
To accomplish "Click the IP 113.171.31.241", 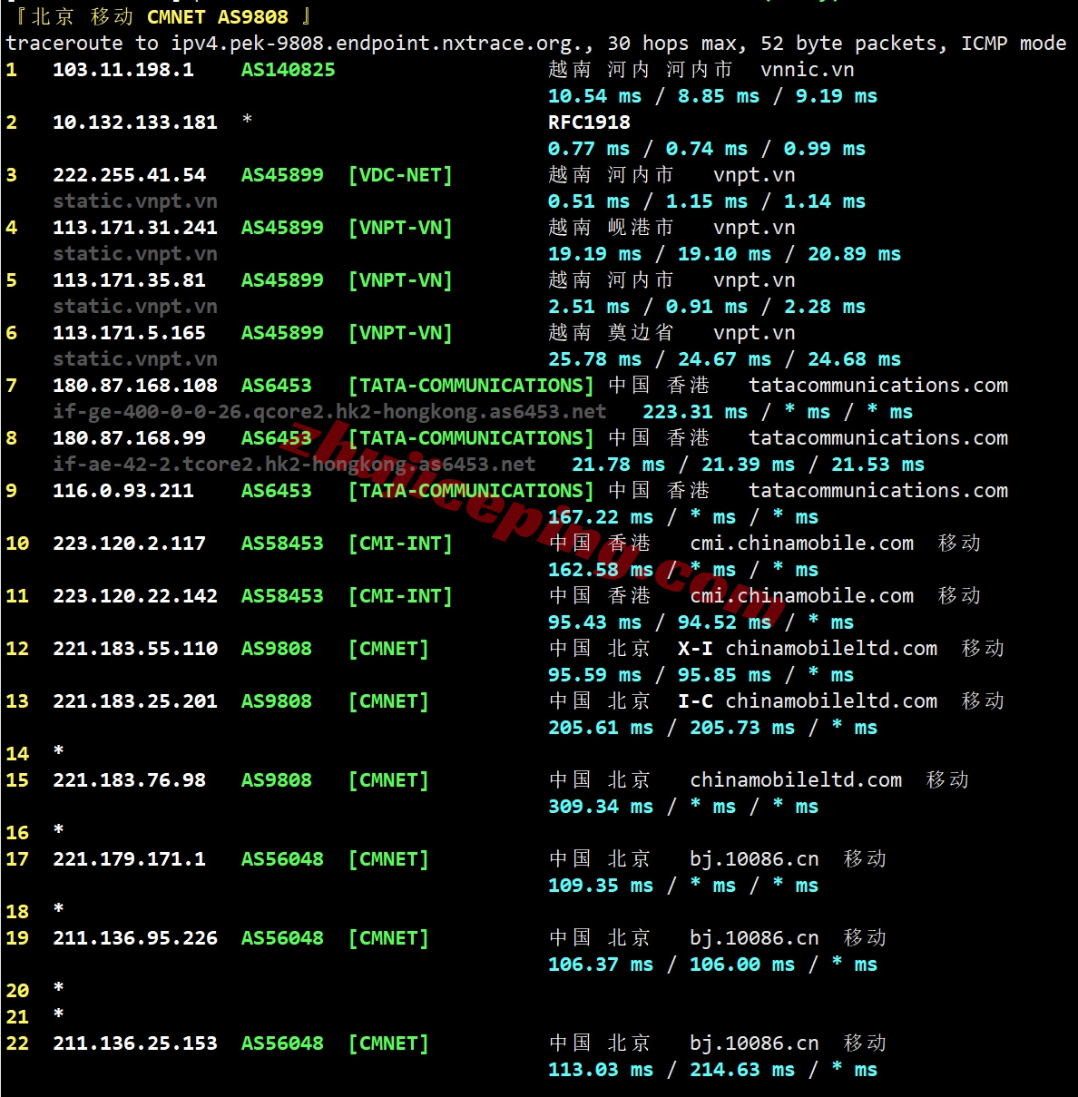I will pyautogui.click(x=135, y=228).
